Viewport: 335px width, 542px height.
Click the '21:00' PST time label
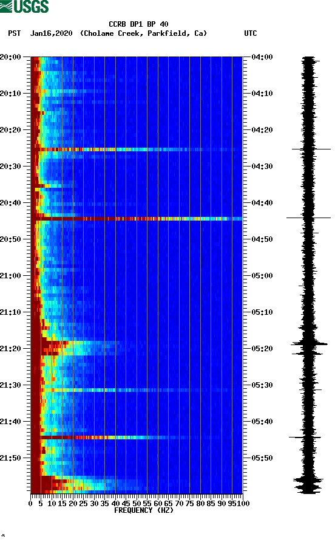click(x=10, y=276)
